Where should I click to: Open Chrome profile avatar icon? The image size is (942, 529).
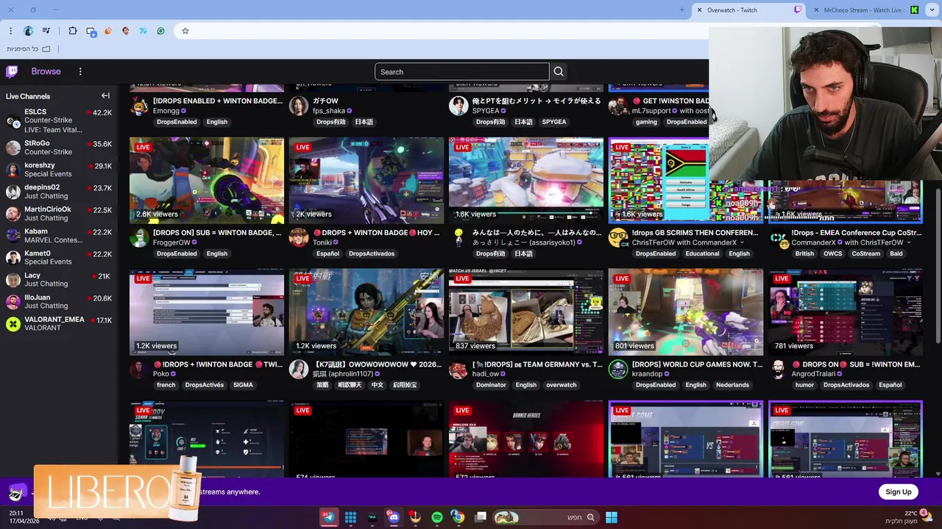click(29, 31)
